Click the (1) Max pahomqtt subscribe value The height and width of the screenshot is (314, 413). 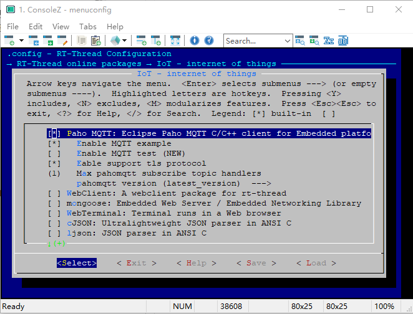54,174
